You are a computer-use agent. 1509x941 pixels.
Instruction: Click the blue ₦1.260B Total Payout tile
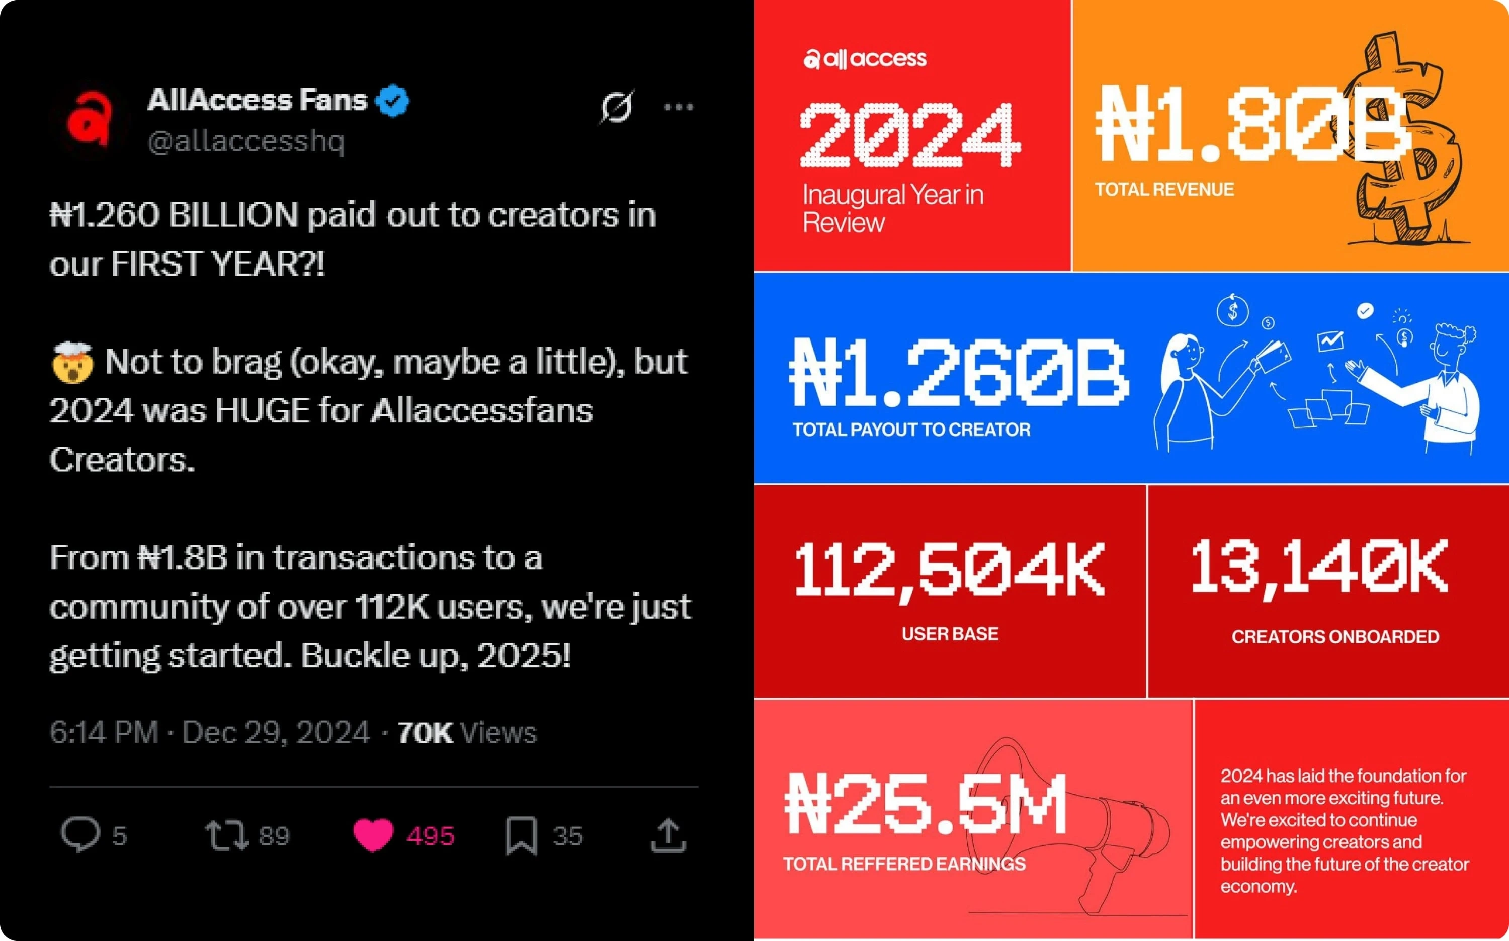(1132, 378)
